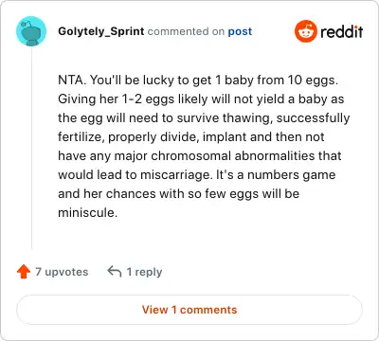This screenshot has height=341, width=379.
Task: Follow the blue "post" link
Action: click(240, 31)
